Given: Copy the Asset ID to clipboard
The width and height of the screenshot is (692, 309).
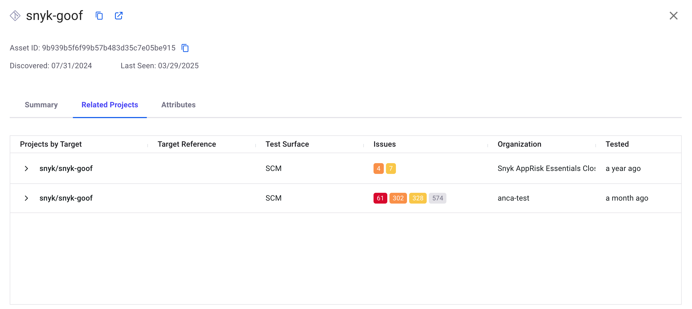Looking at the screenshot, I should (x=185, y=48).
